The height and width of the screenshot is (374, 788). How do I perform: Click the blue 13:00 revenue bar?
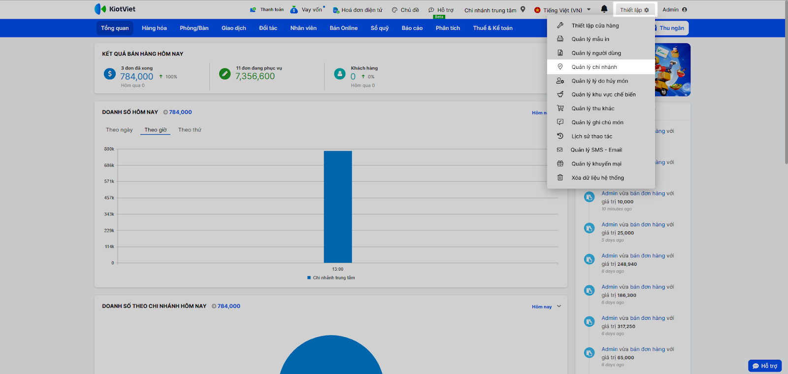coord(338,207)
